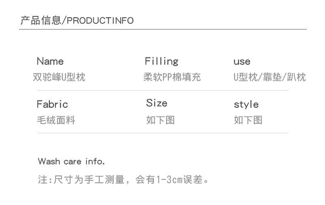The image size is (325, 205).
Task: Click the Wash care info. text
Action: [x=71, y=161]
